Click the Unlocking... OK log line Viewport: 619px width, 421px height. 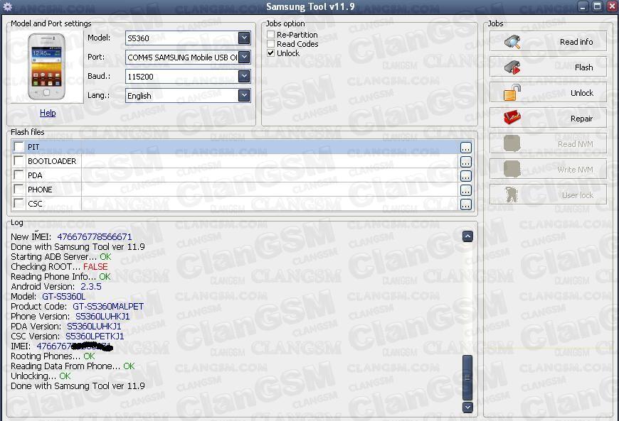[x=41, y=376]
